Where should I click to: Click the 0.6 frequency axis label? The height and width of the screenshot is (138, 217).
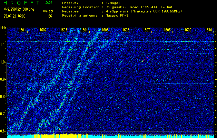(x=2, y=131)
